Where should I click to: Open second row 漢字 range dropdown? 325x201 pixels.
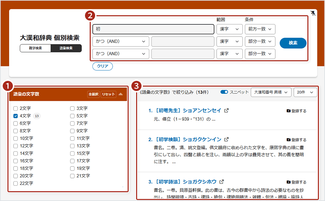230,41
